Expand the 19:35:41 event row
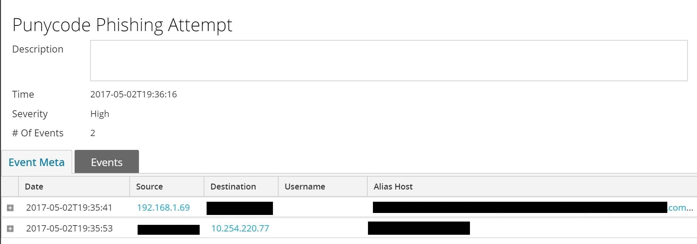Screen dimensions: 697x244 coord(10,208)
